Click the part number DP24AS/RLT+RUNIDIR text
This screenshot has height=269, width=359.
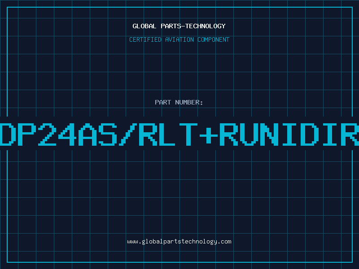click(179, 134)
